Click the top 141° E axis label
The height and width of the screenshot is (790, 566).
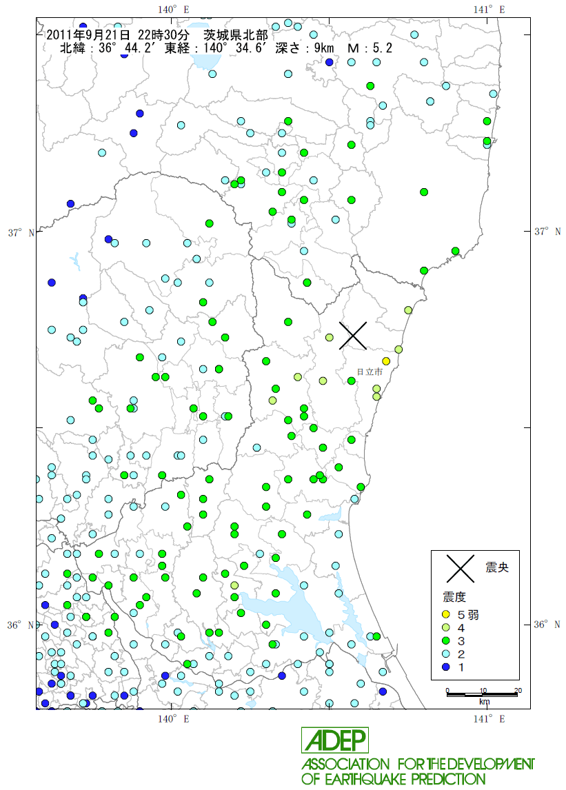click(489, 9)
